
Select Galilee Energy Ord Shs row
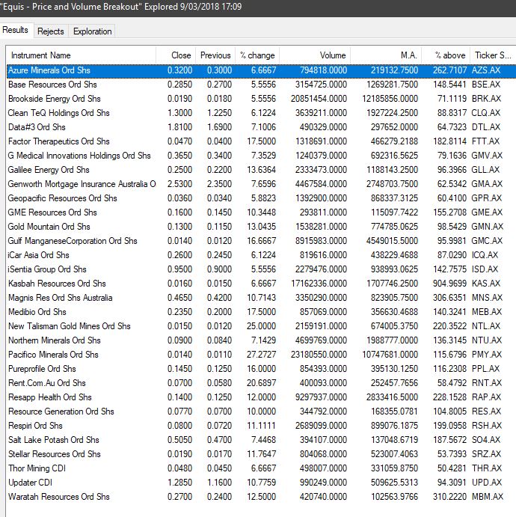pyautogui.click(x=261, y=170)
